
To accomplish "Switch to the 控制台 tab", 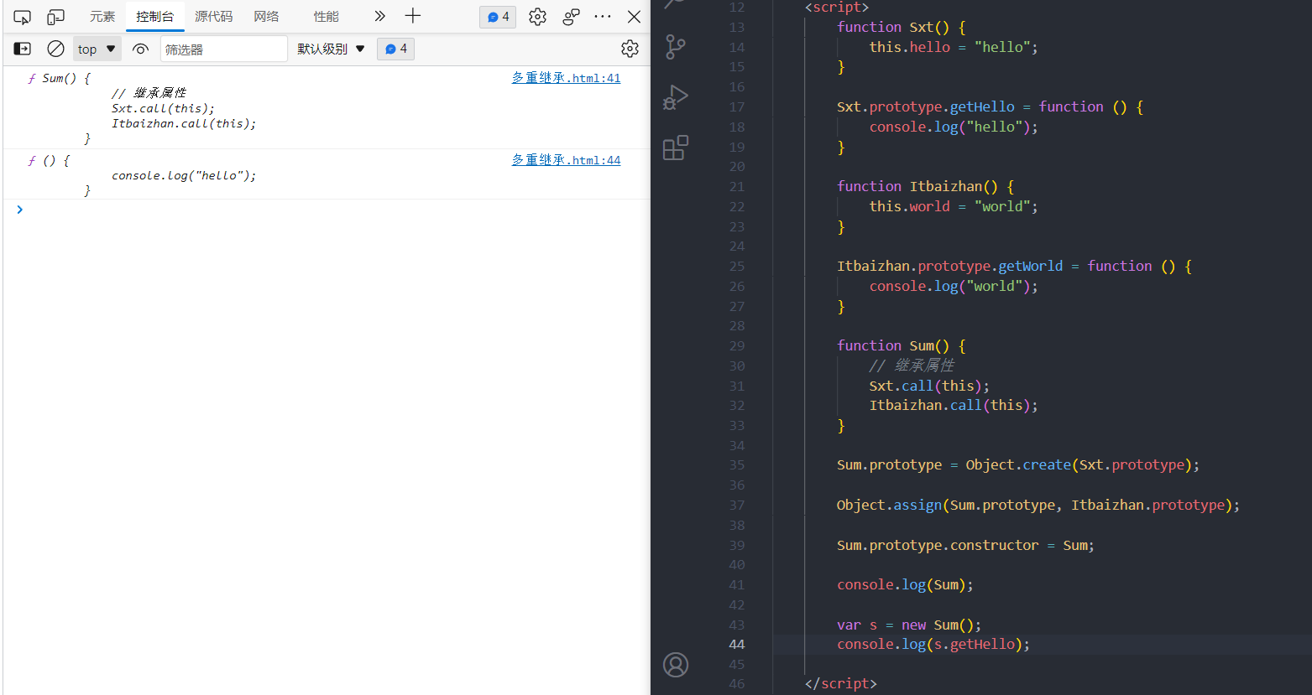I will (155, 17).
